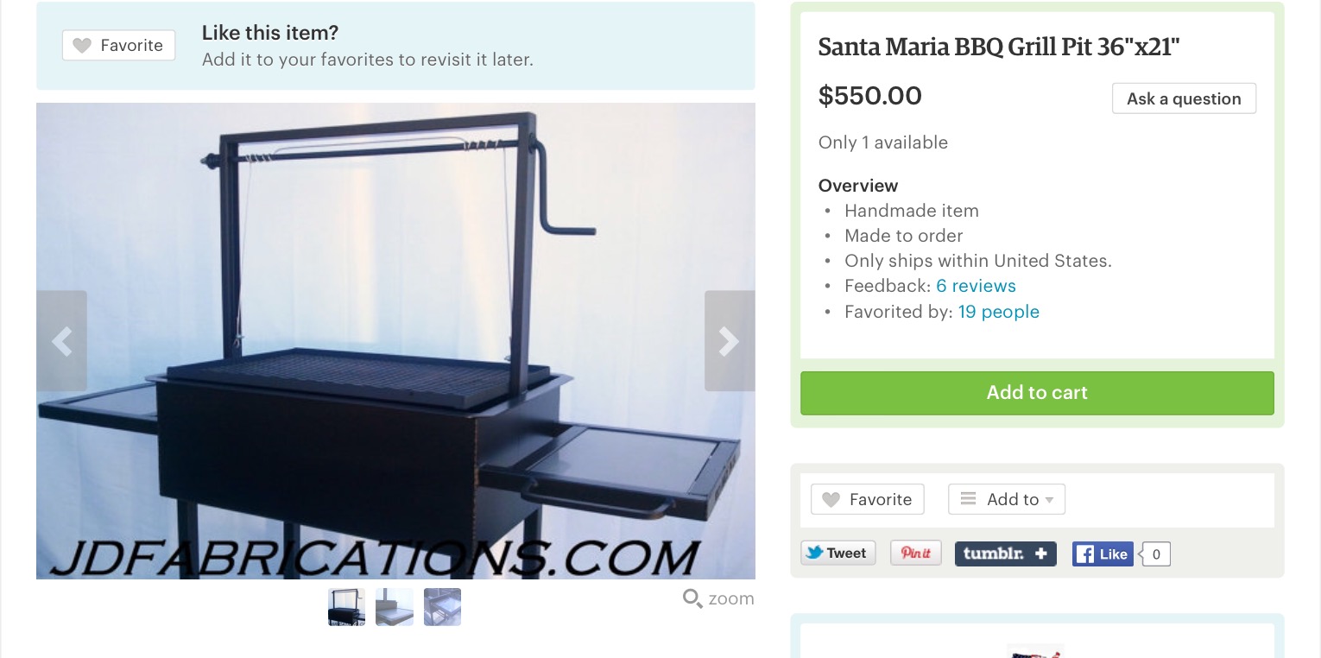Click the Ask a question button
Screen dimensions: 1321x658
pos(1184,98)
